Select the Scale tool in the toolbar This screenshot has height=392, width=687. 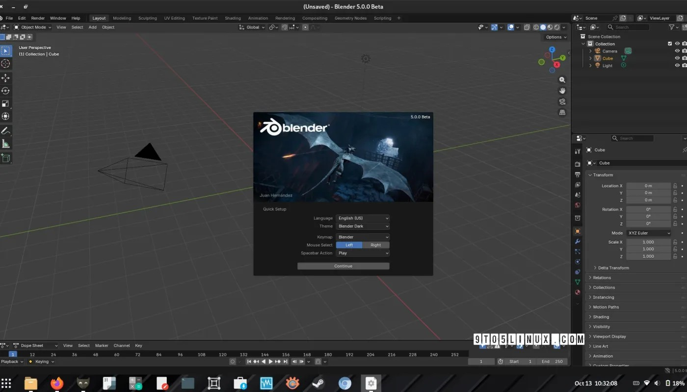pos(6,103)
